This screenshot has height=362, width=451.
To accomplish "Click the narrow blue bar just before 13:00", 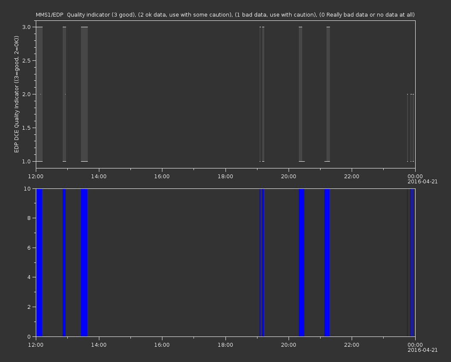I will pos(64,262).
